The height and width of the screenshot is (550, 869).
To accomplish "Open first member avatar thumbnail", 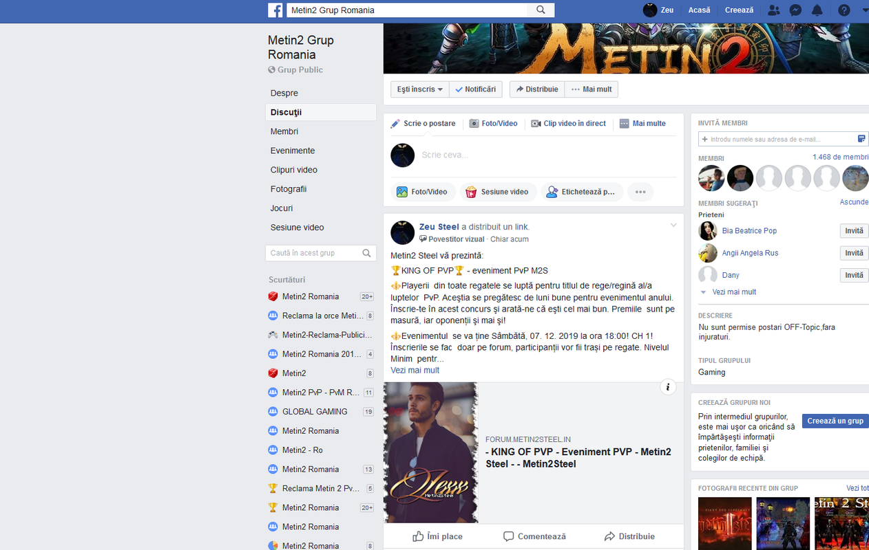I will click(x=711, y=178).
